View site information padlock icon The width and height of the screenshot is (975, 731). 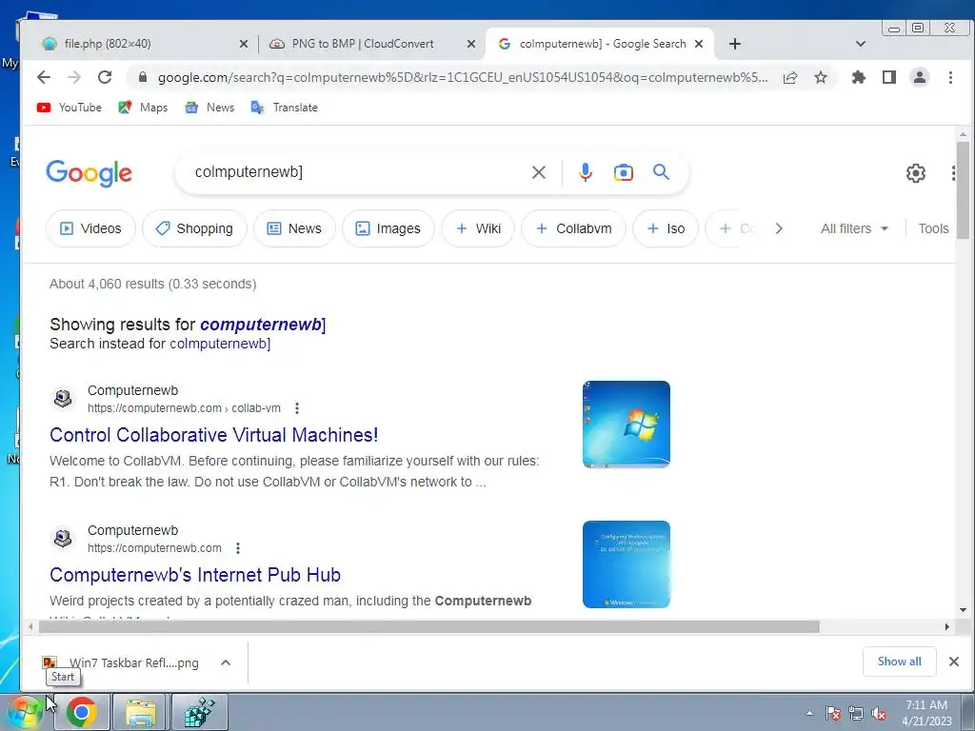143,77
